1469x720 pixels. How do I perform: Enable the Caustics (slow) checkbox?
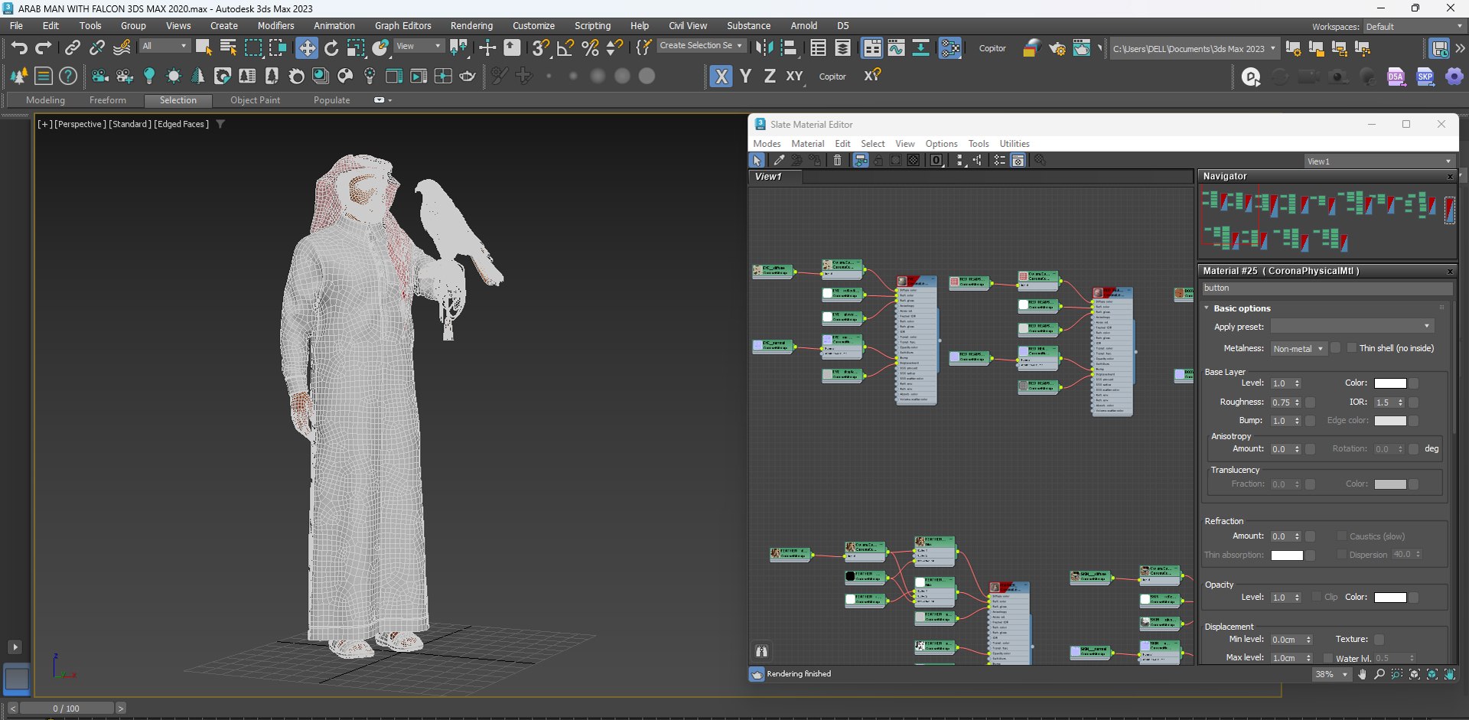point(1341,536)
